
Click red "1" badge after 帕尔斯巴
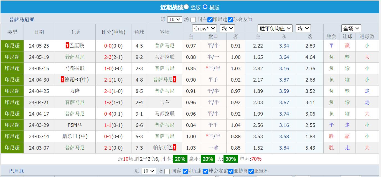(175, 148)
